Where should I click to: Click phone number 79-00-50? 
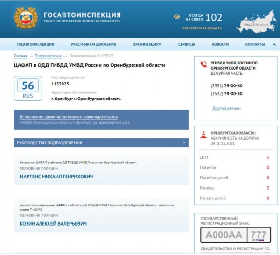(233, 94)
